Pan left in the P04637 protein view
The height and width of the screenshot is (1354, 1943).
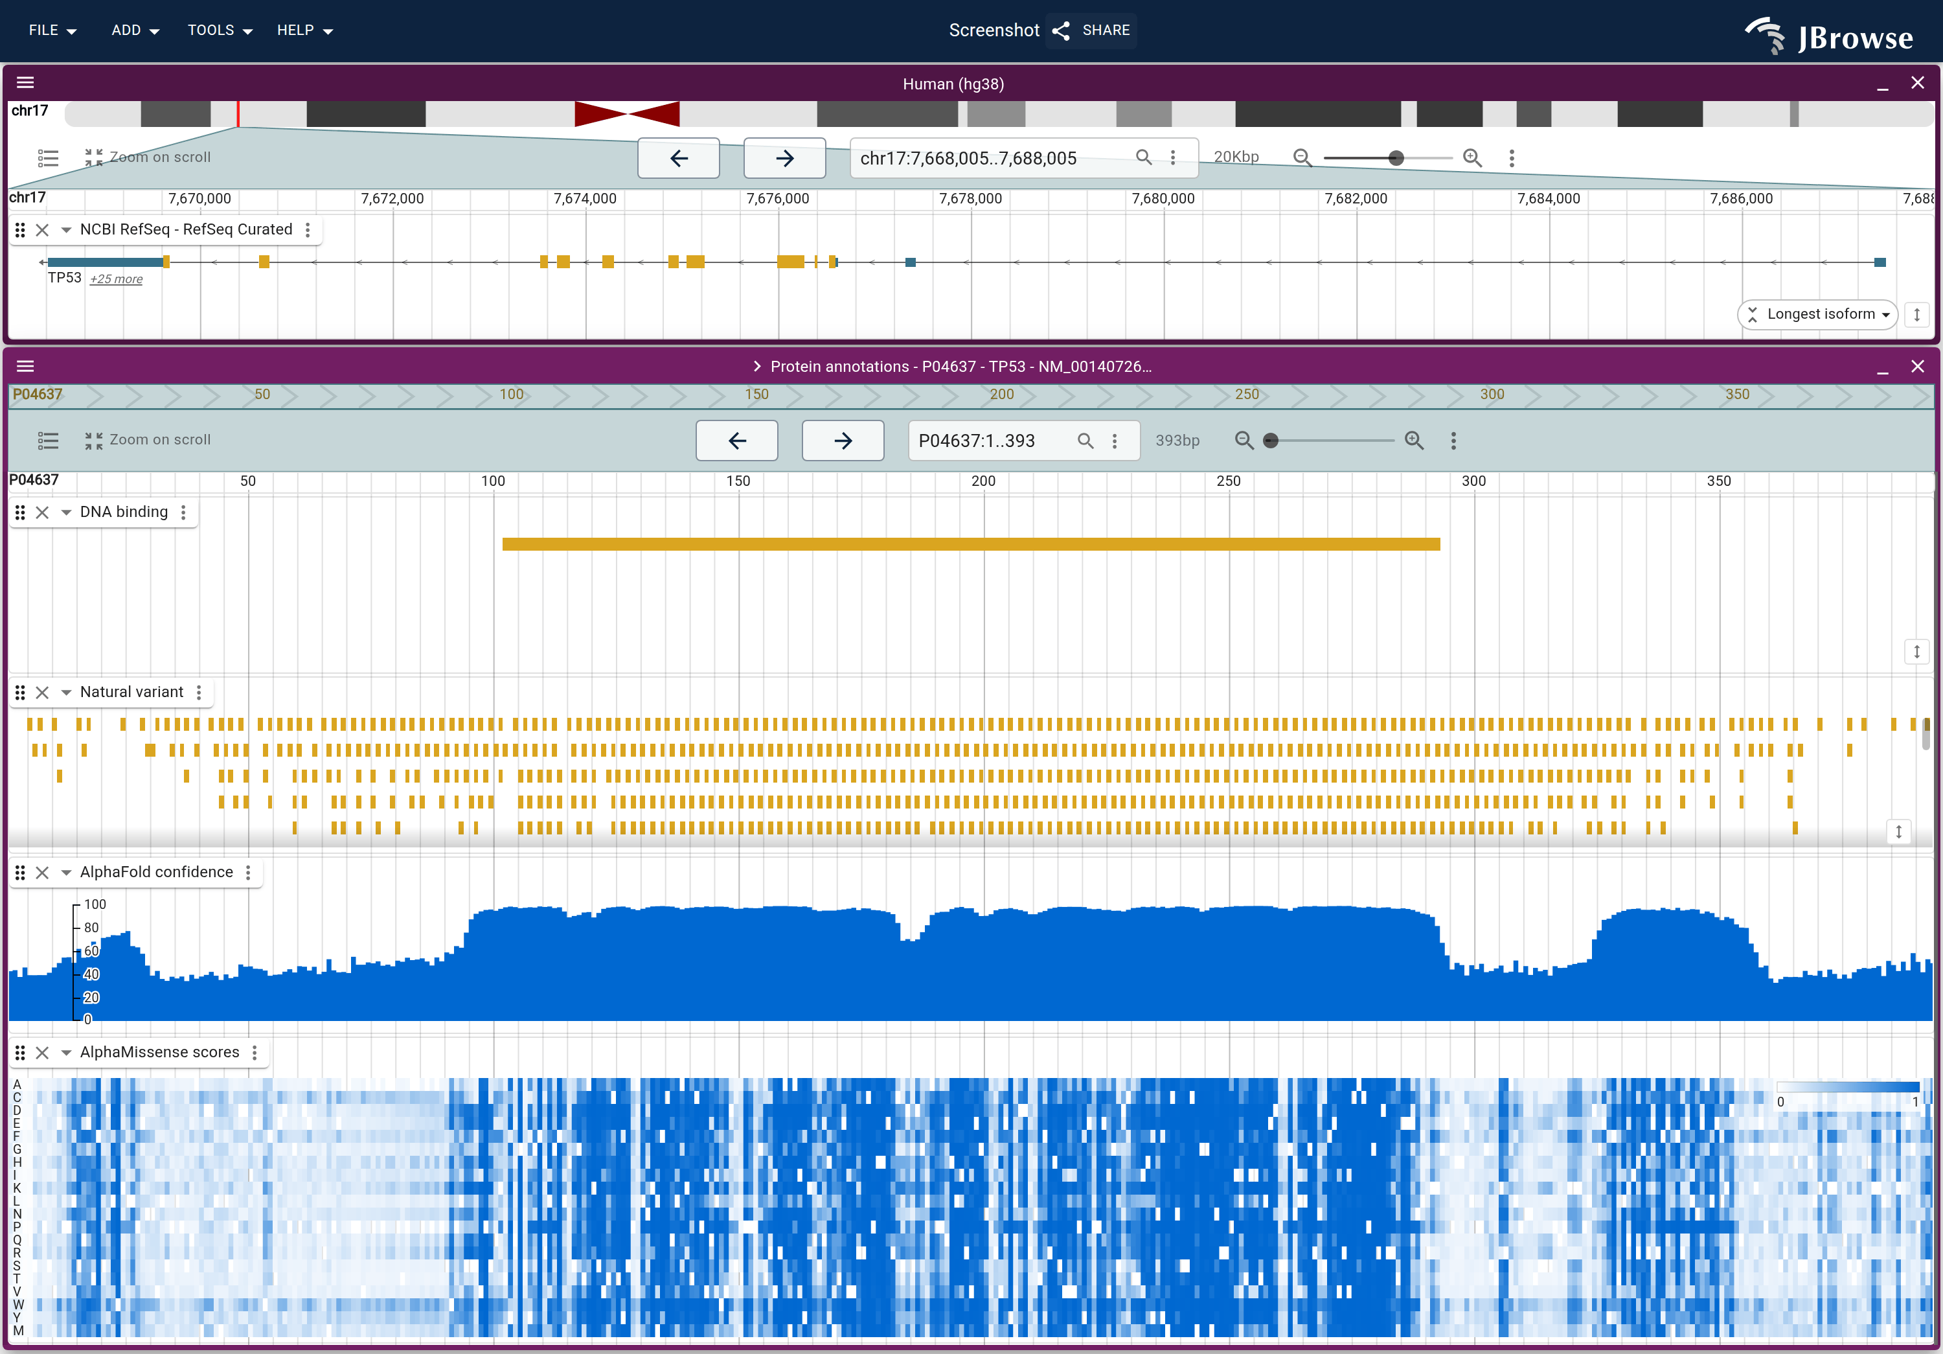[737, 441]
